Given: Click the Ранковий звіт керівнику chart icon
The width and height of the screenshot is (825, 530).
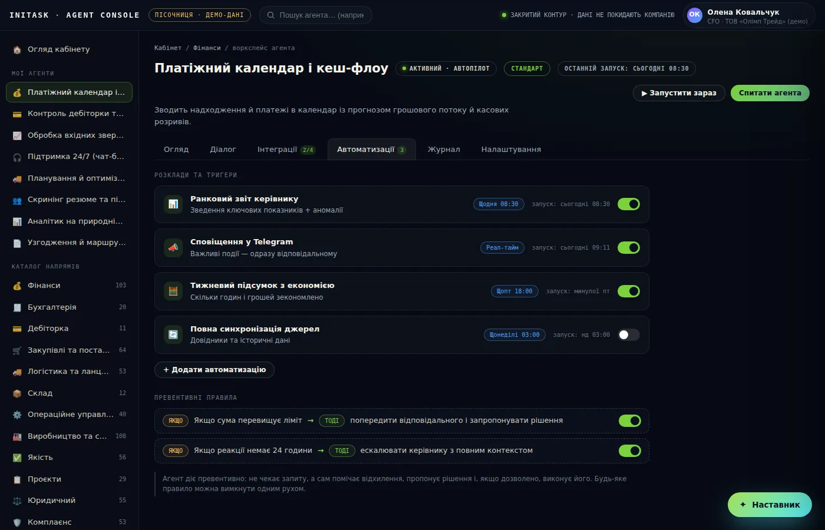Looking at the screenshot, I should [173, 204].
